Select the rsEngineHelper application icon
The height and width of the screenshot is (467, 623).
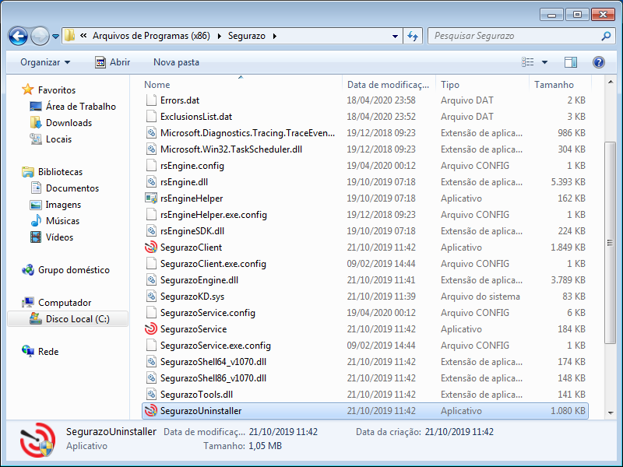[151, 198]
